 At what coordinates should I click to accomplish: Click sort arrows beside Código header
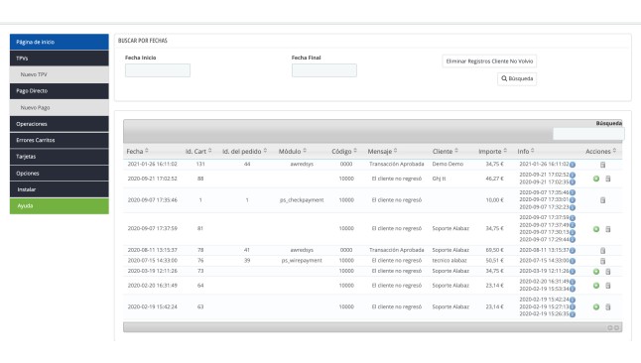[355, 151]
